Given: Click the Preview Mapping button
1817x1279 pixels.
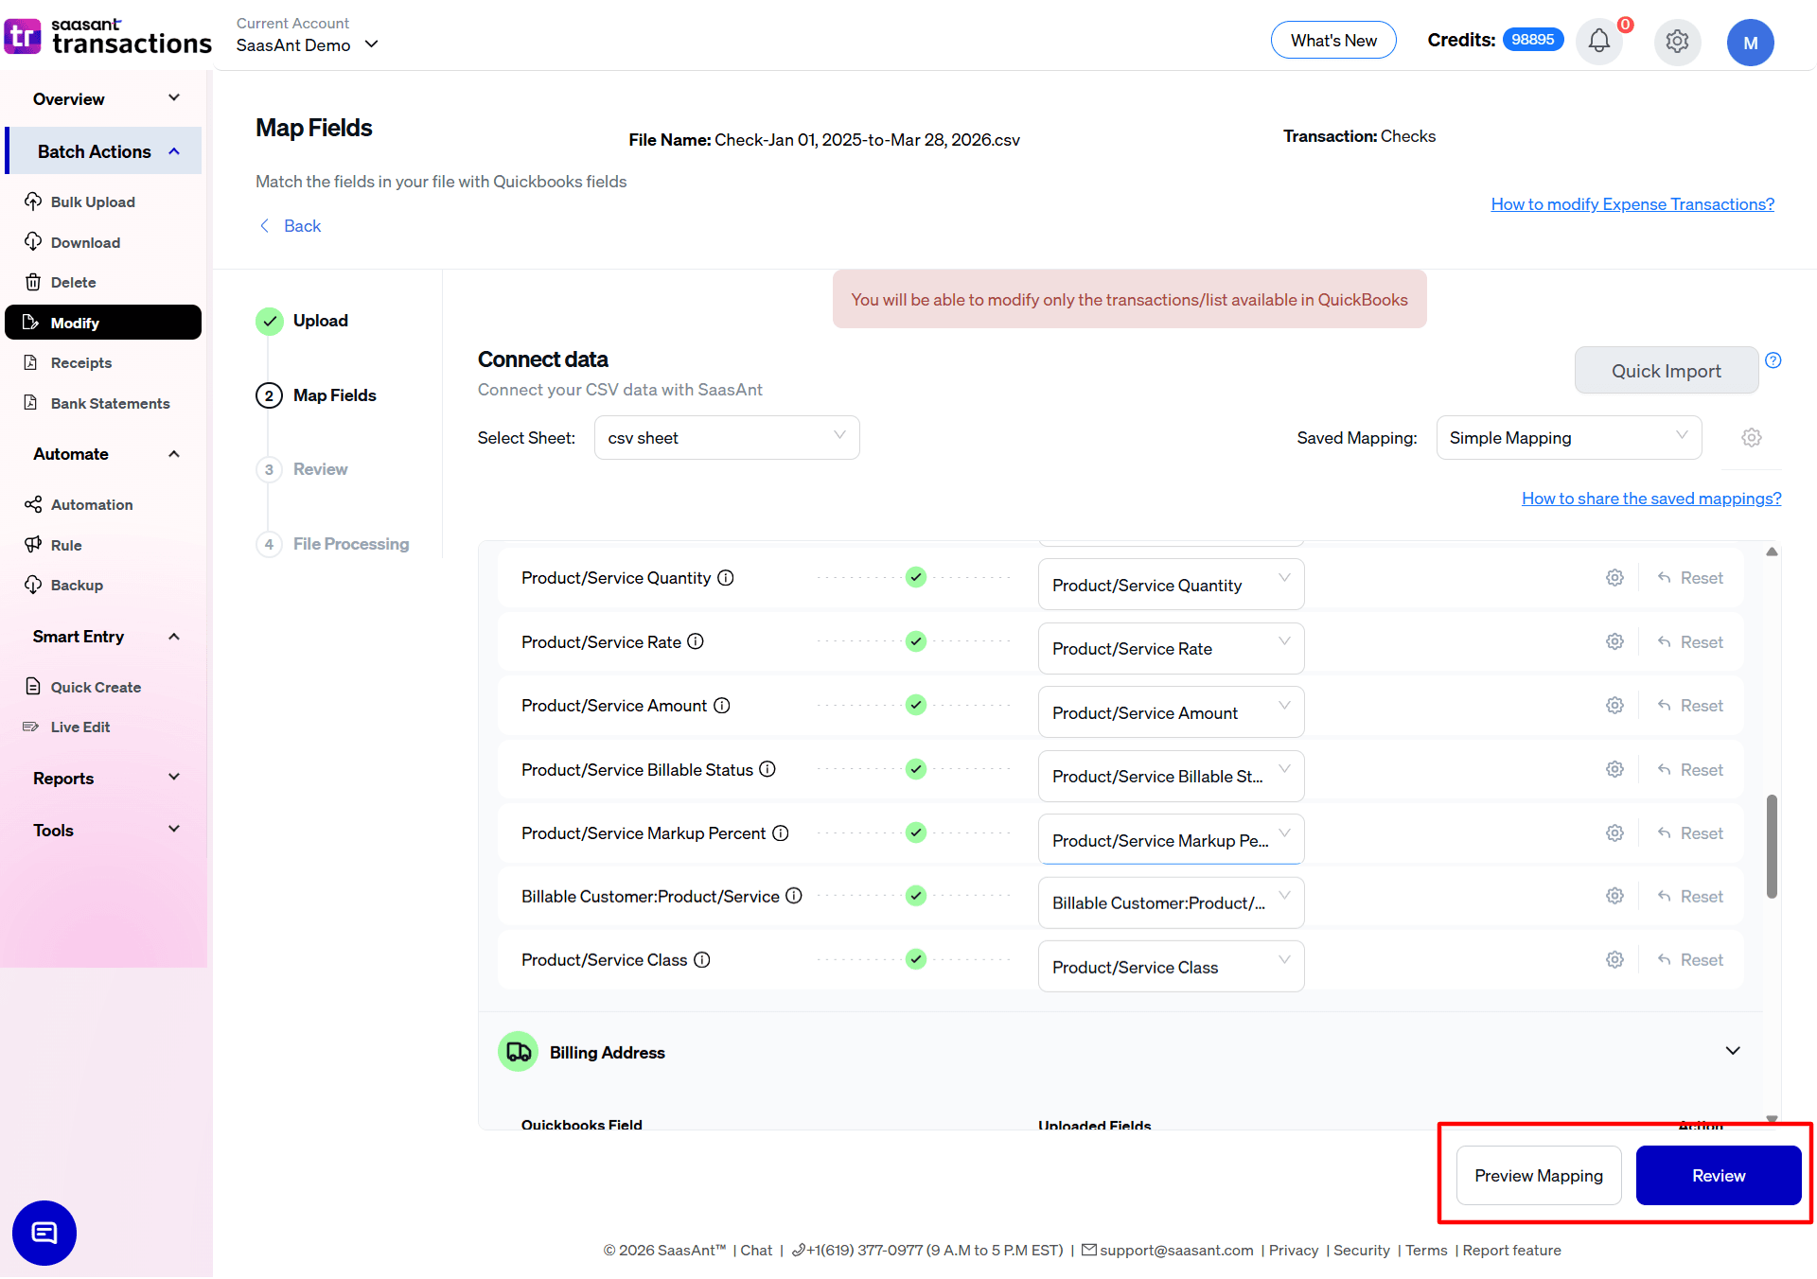Looking at the screenshot, I should (1539, 1175).
